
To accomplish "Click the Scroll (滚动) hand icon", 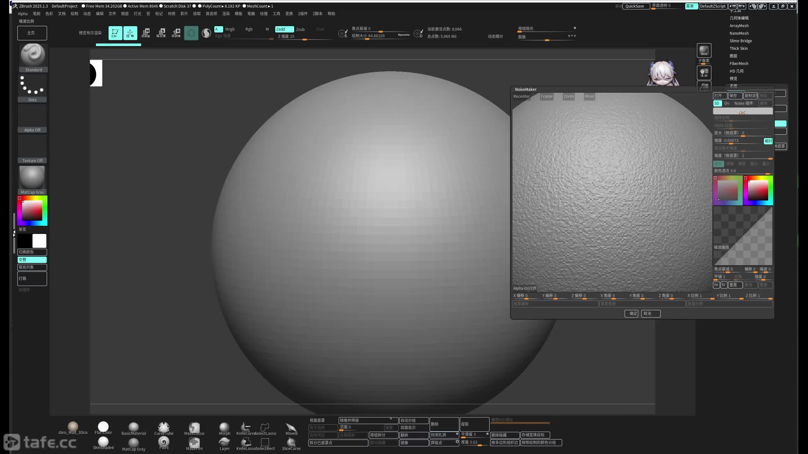I will [x=704, y=73].
